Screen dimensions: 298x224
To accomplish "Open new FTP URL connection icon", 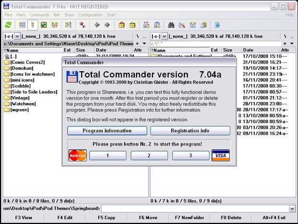I will click(x=157, y=25).
